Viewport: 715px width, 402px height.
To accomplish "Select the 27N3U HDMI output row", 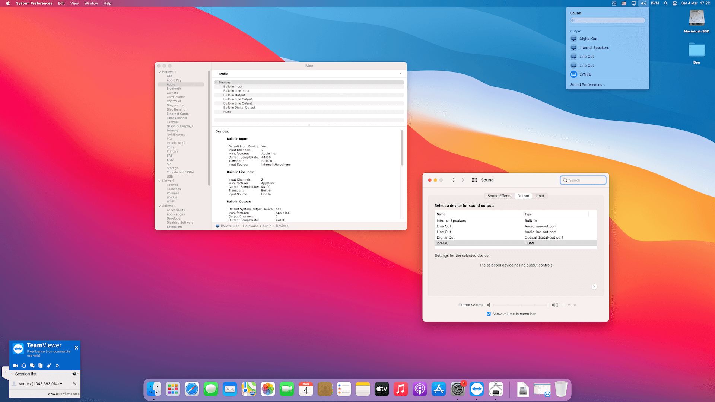I will tap(515, 243).
